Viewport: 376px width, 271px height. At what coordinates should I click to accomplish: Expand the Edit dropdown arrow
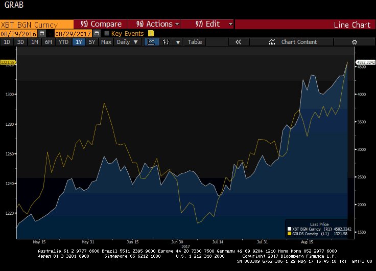point(230,24)
